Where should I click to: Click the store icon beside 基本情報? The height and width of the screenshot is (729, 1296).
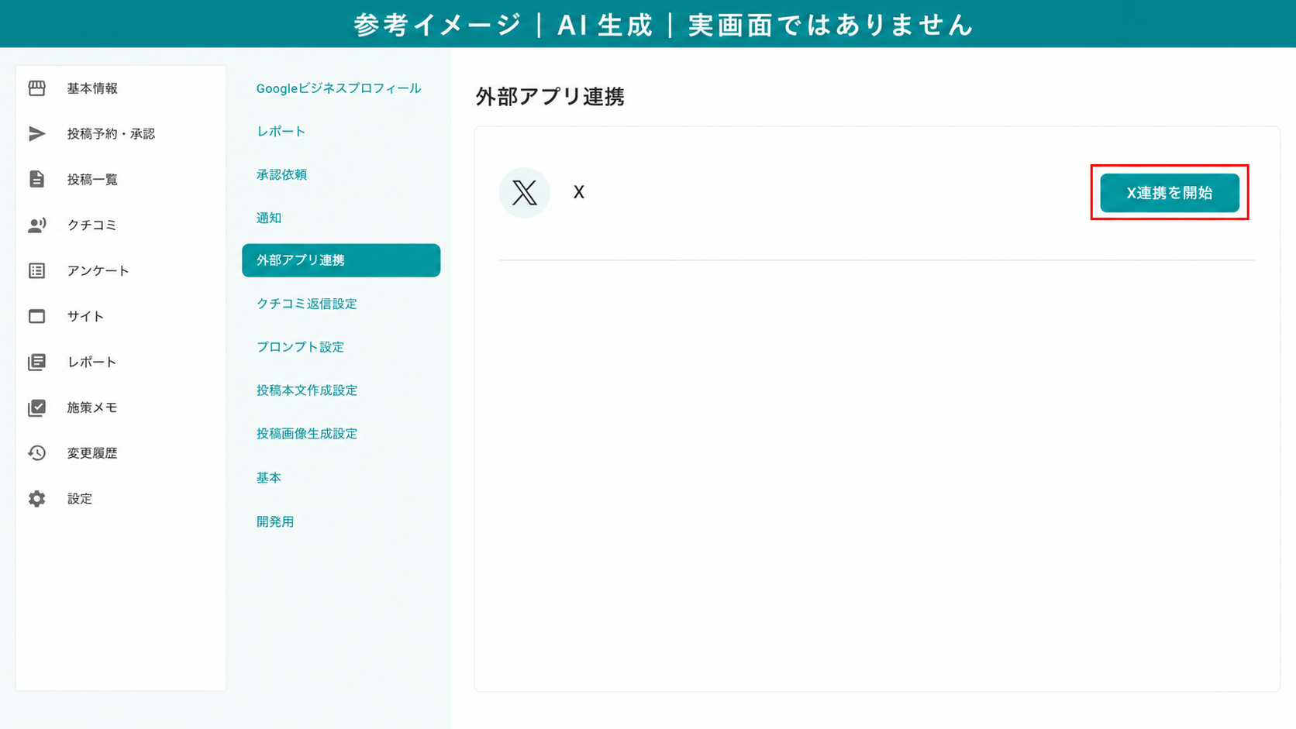coord(36,88)
